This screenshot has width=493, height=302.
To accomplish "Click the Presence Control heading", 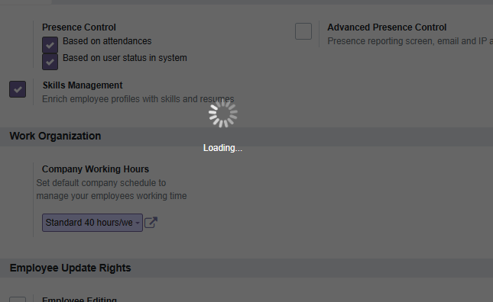I will [79, 27].
